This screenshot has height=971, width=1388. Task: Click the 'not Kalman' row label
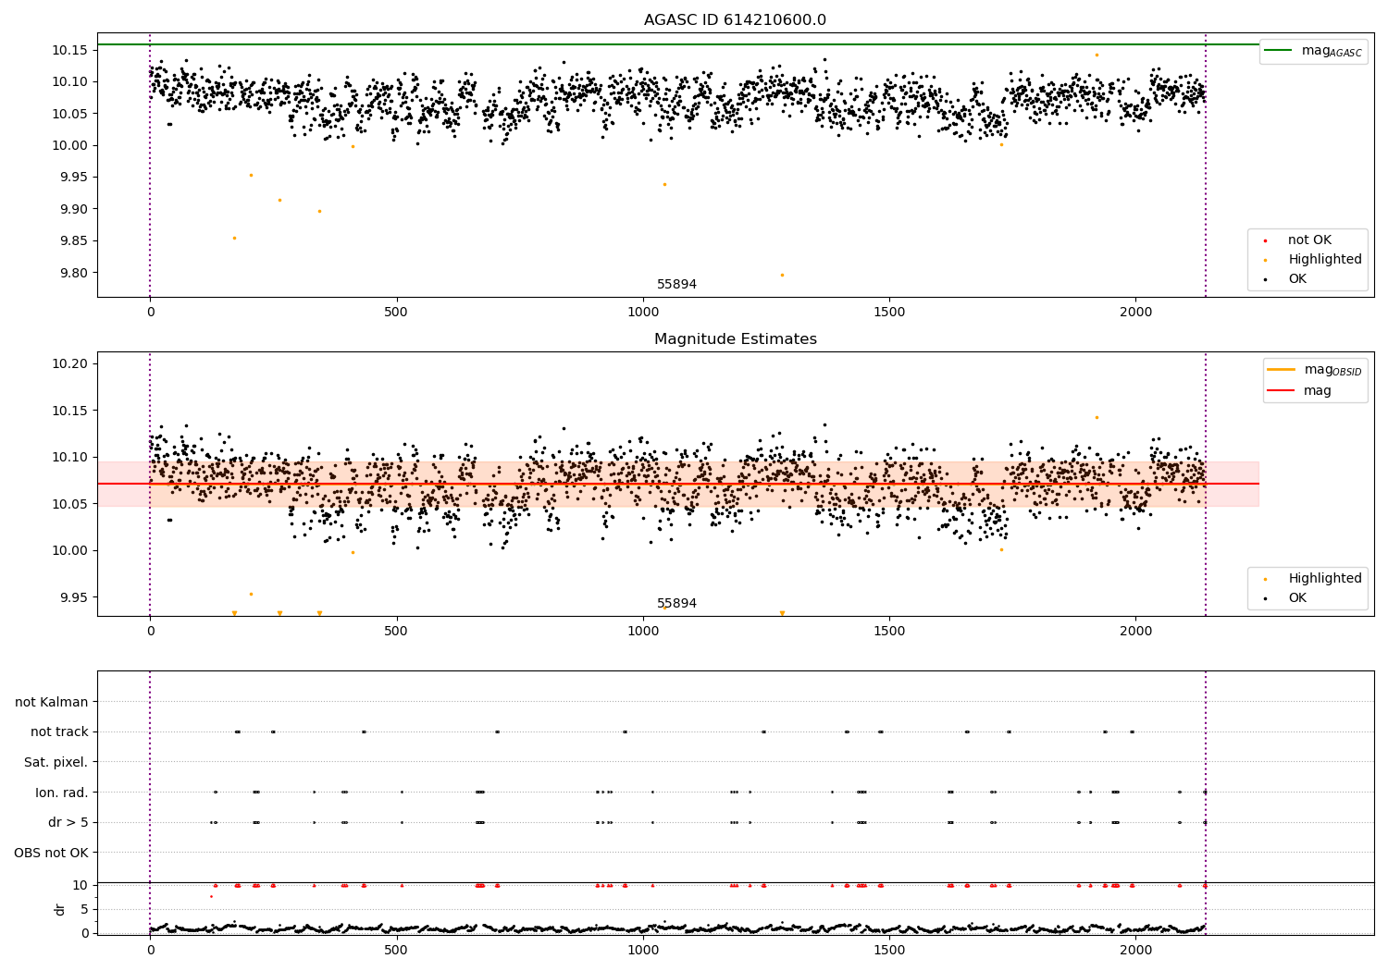click(x=52, y=702)
